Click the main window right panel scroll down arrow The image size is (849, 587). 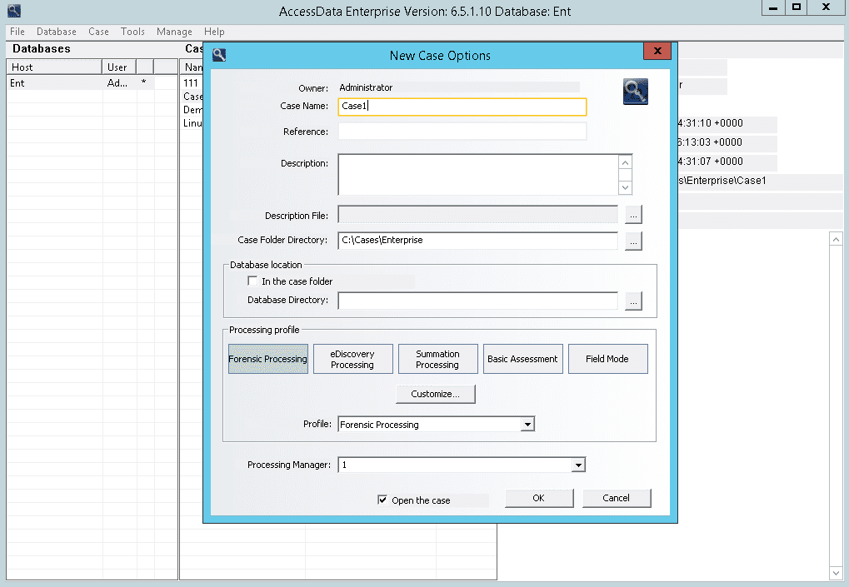tap(836, 572)
